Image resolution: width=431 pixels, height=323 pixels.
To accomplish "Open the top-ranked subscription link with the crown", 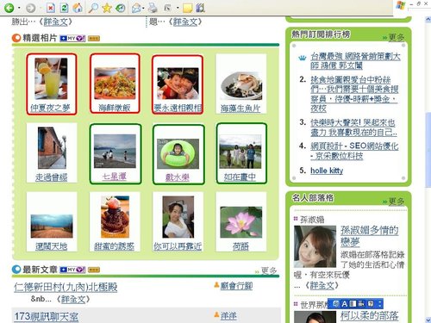I will (x=355, y=60).
